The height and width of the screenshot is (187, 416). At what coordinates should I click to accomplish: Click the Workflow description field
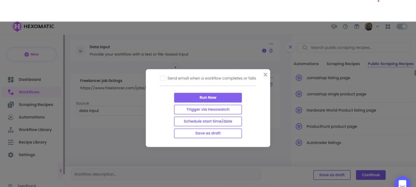166,174
